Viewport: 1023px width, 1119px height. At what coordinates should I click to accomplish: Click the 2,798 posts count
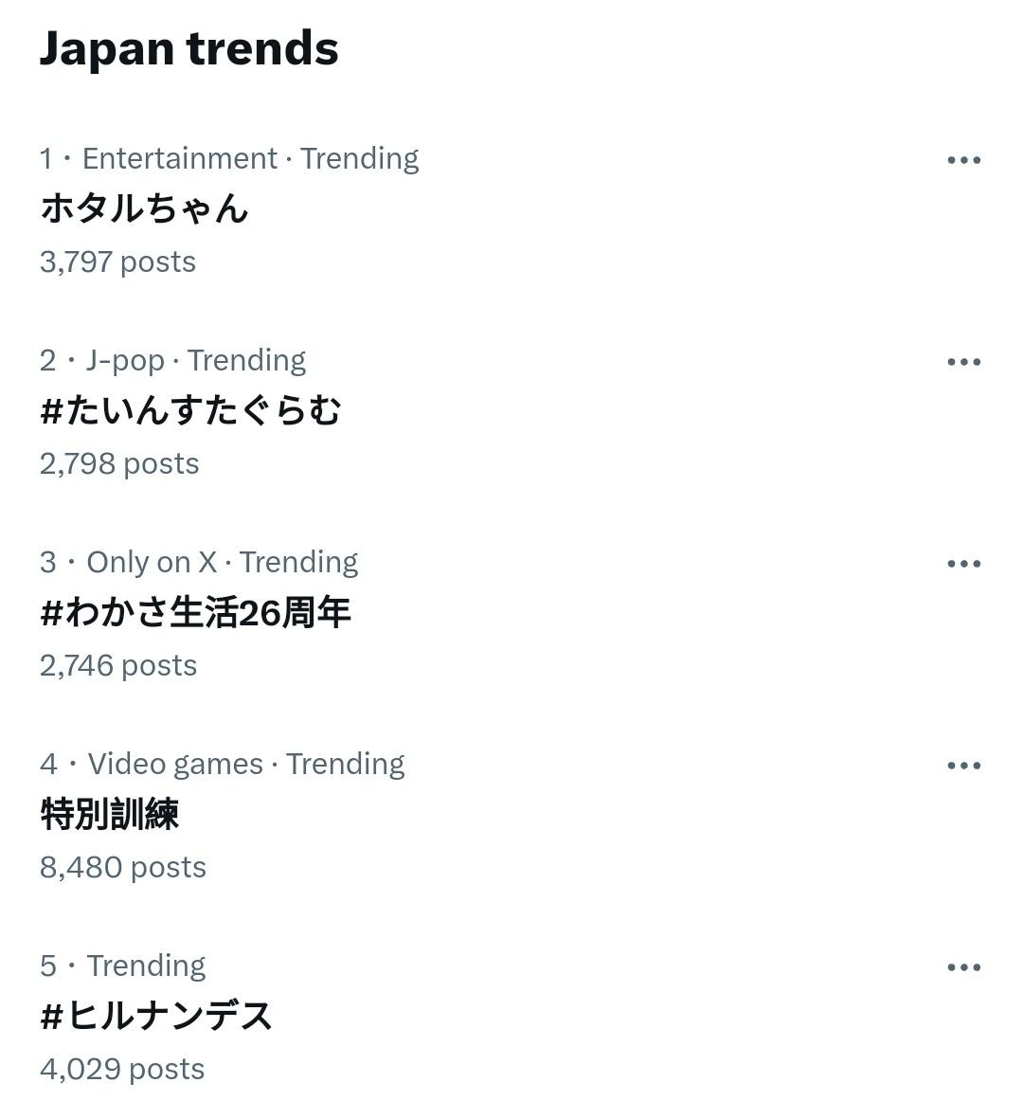click(119, 463)
